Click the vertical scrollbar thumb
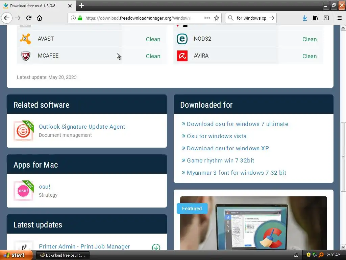The width and height of the screenshot is (346, 260). coord(343,157)
